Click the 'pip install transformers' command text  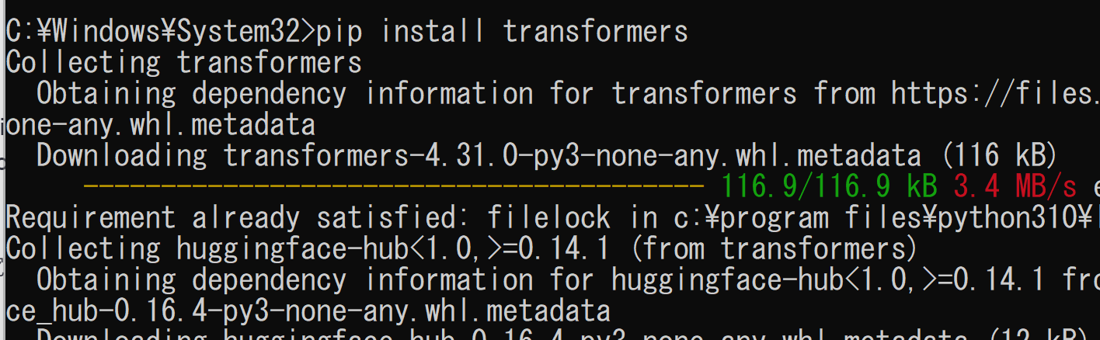pyautogui.click(x=502, y=32)
